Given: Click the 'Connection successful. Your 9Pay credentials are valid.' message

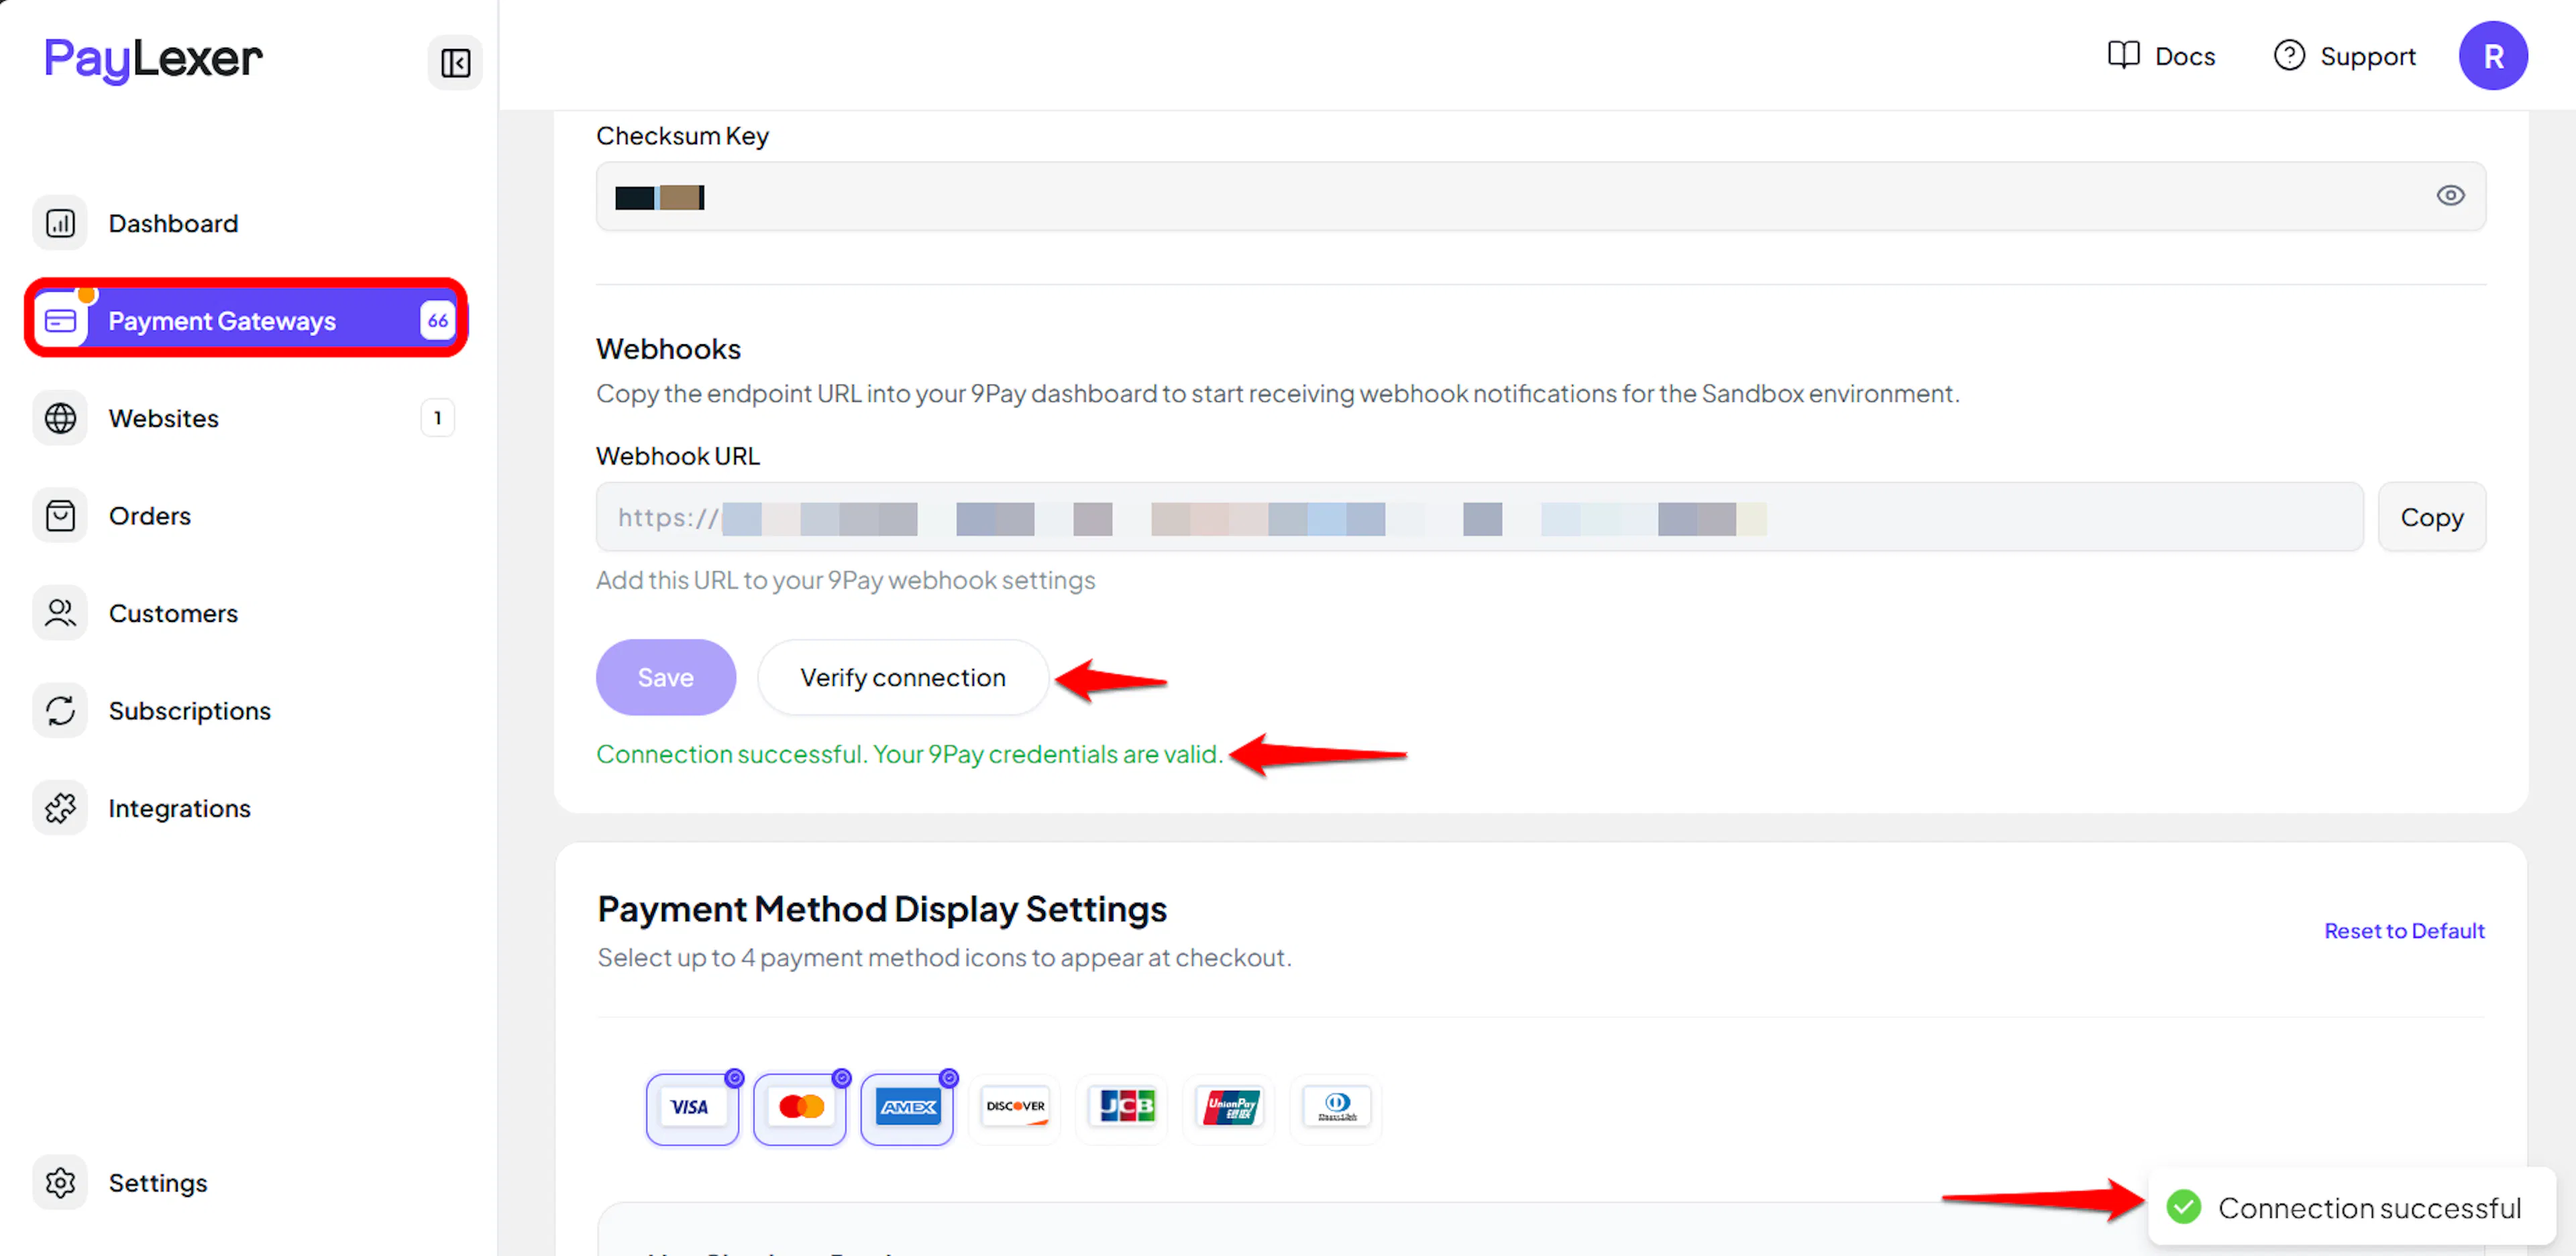Looking at the screenshot, I should click(910, 754).
